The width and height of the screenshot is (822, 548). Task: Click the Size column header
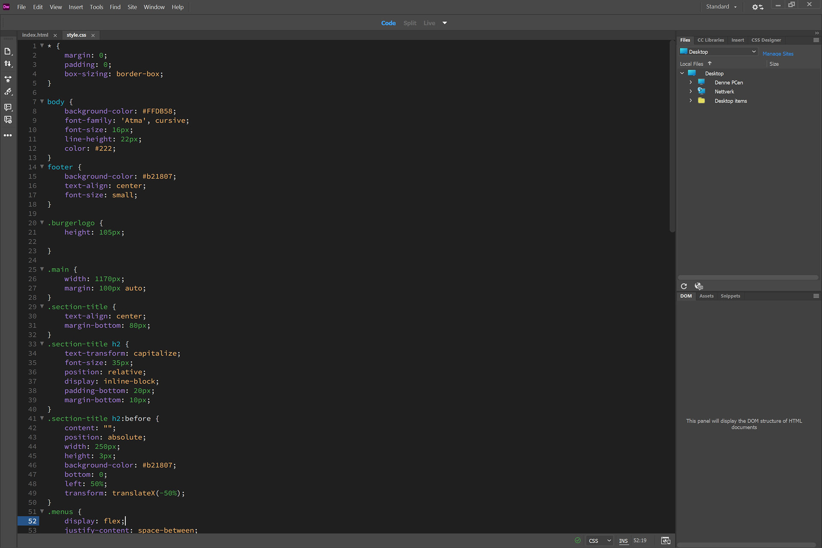(774, 64)
